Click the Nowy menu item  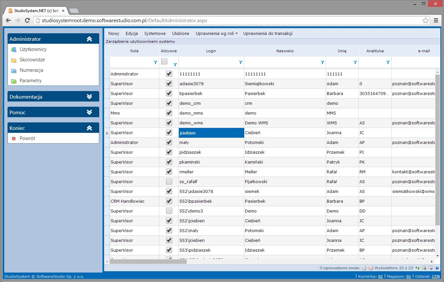pos(114,33)
